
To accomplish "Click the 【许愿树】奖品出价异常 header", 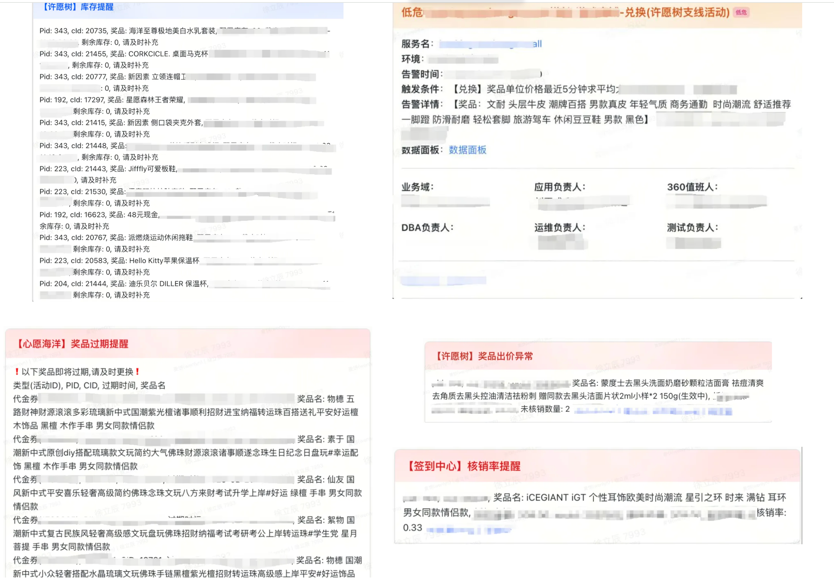I will tap(484, 356).
